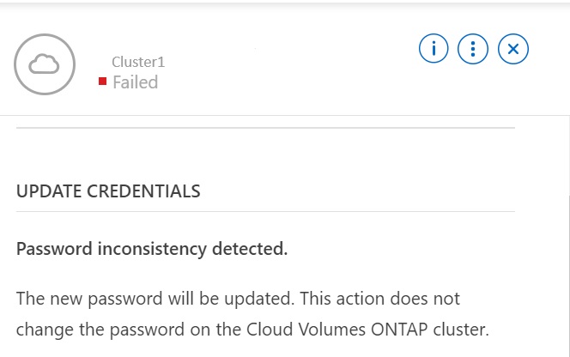Open the three-dot more actions menu
The width and height of the screenshot is (570, 357).
pos(474,49)
